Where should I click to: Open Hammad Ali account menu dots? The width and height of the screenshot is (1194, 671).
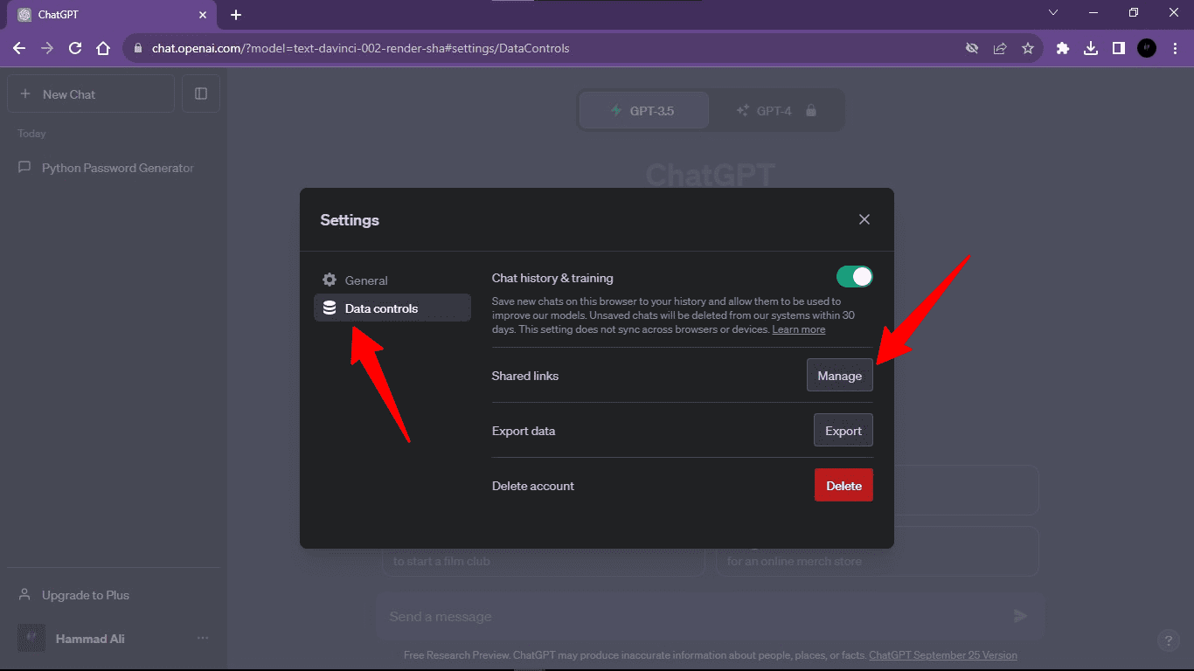click(x=203, y=639)
